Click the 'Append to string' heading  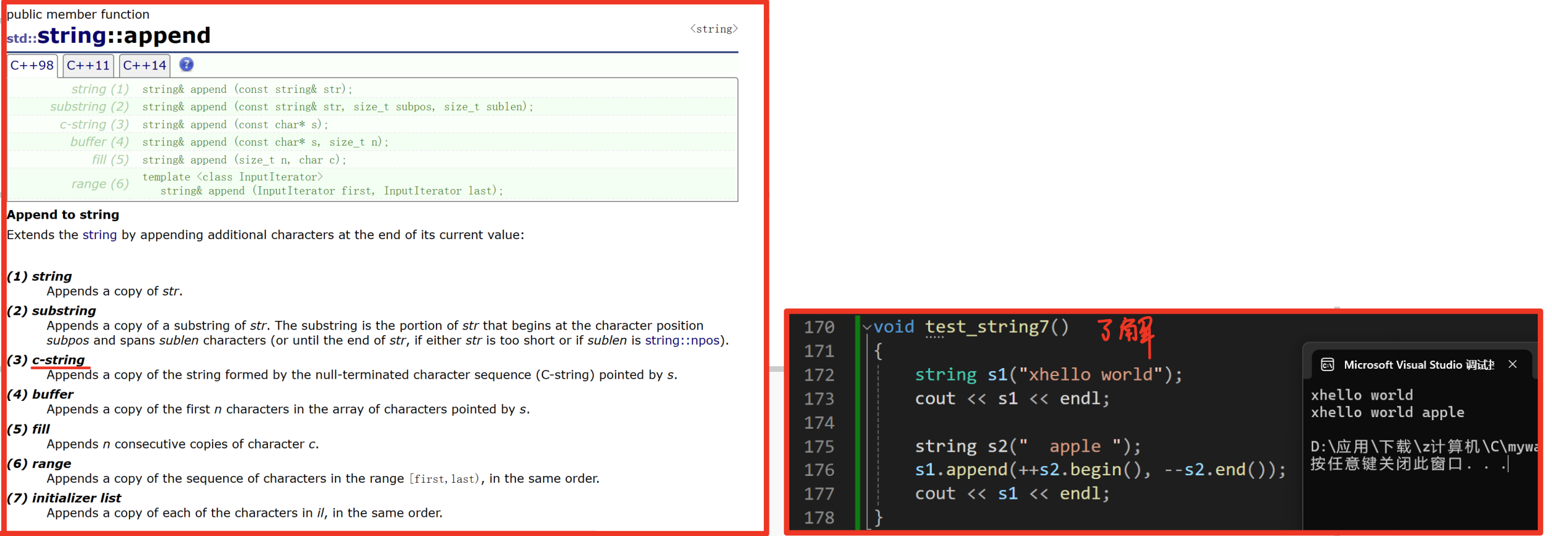63,215
